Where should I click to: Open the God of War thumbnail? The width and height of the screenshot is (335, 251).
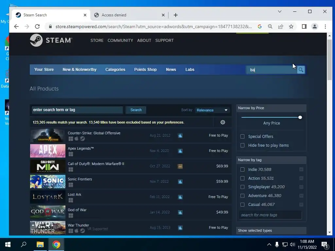click(48, 212)
